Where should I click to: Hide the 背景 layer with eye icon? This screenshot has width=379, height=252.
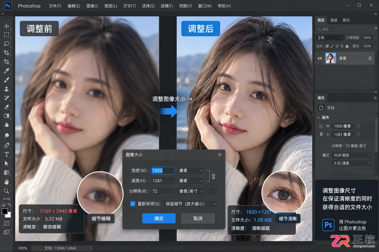point(320,58)
